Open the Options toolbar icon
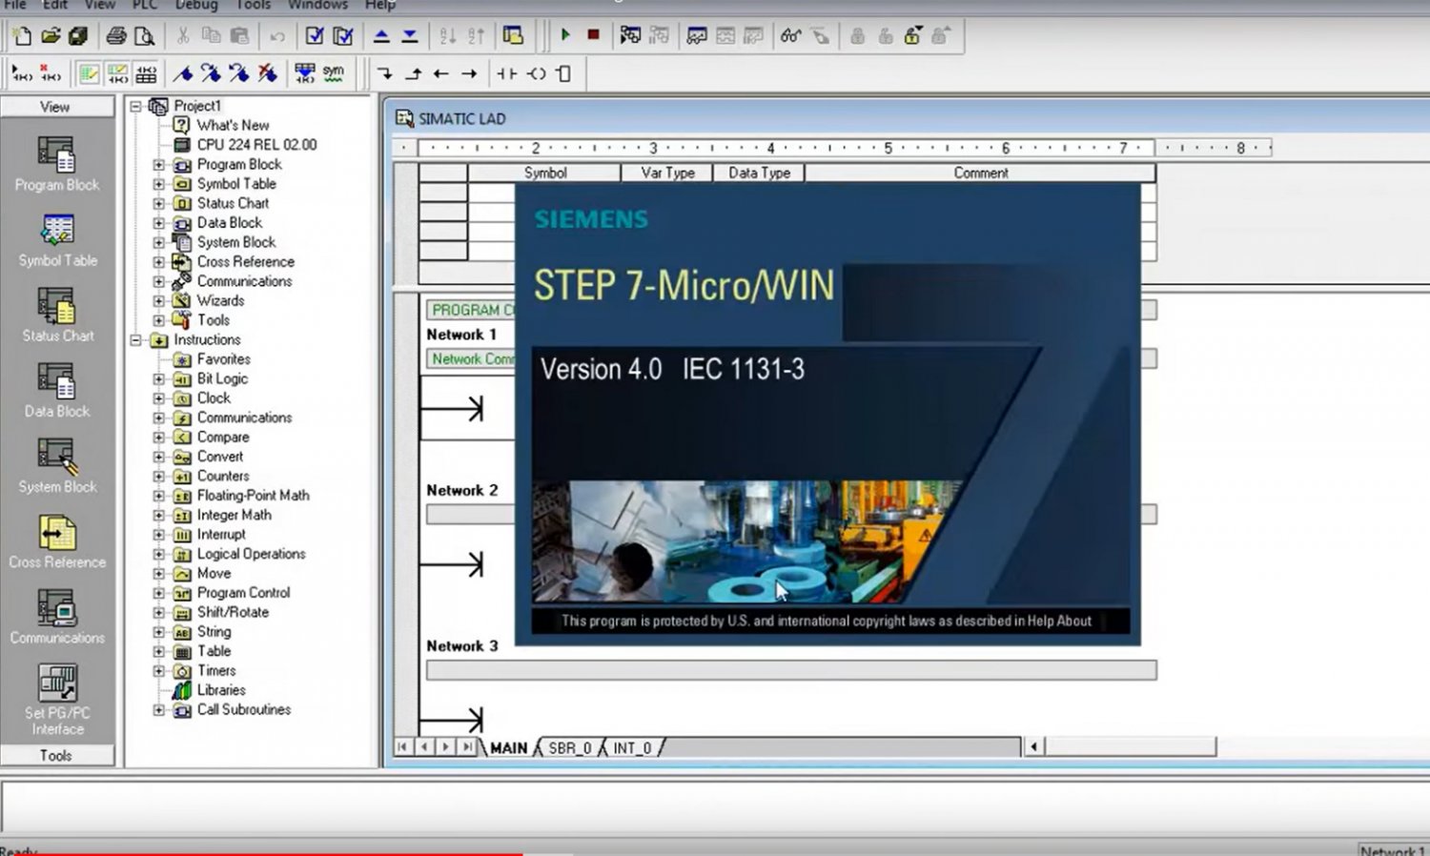Image resolution: width=1430 pixels, height=856 pixels. 514,36
